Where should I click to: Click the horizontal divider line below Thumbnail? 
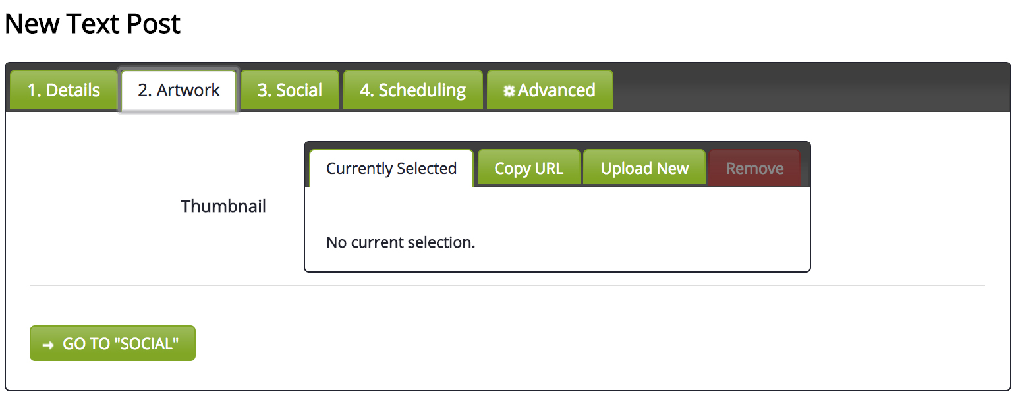(507, 285)
